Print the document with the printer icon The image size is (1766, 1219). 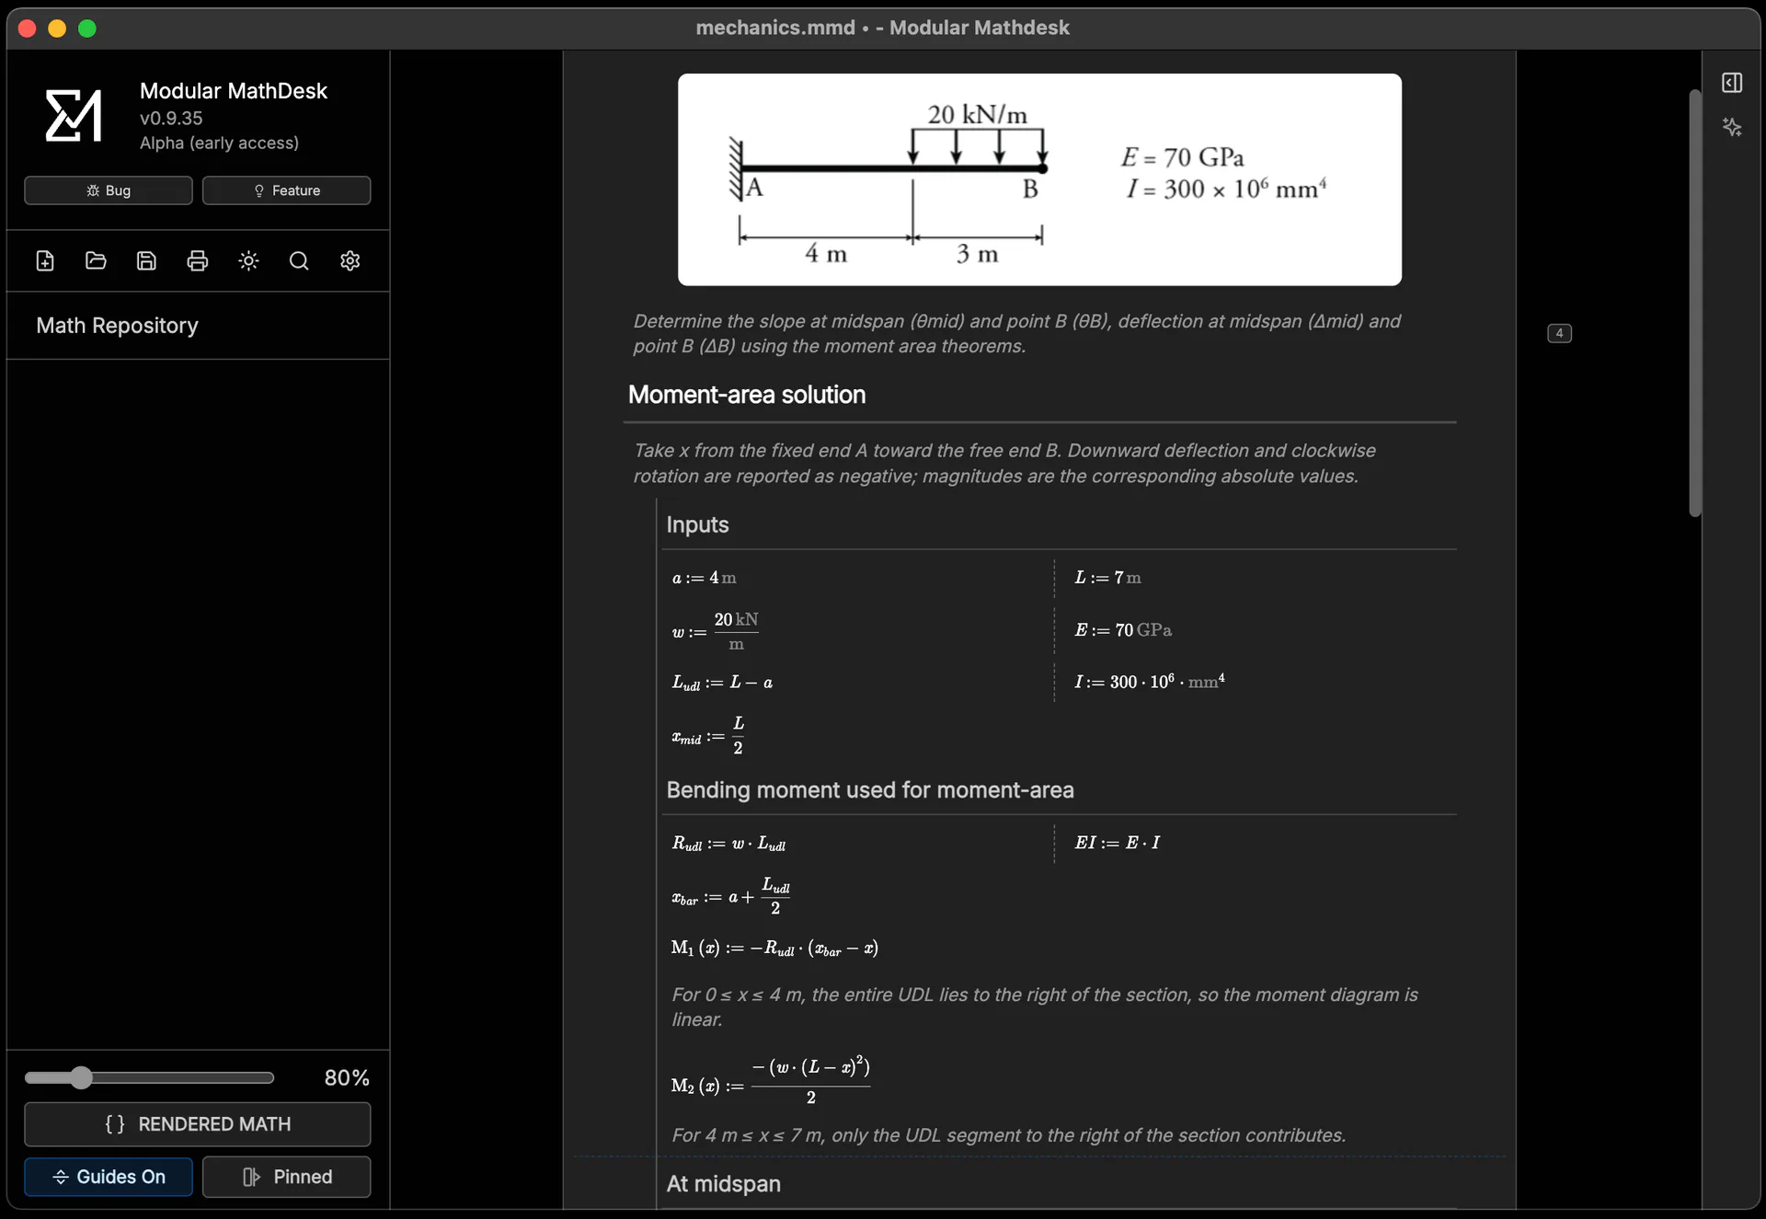pos(197,261)
